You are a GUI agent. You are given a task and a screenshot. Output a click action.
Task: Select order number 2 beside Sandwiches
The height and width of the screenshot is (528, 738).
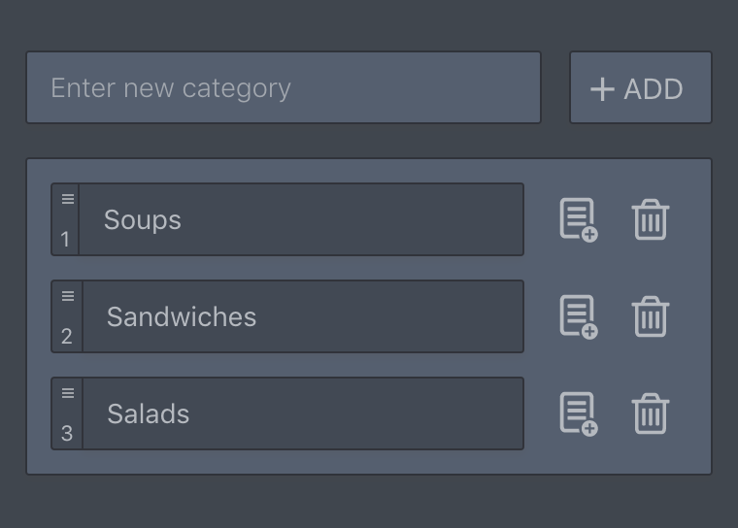[67, 336]
